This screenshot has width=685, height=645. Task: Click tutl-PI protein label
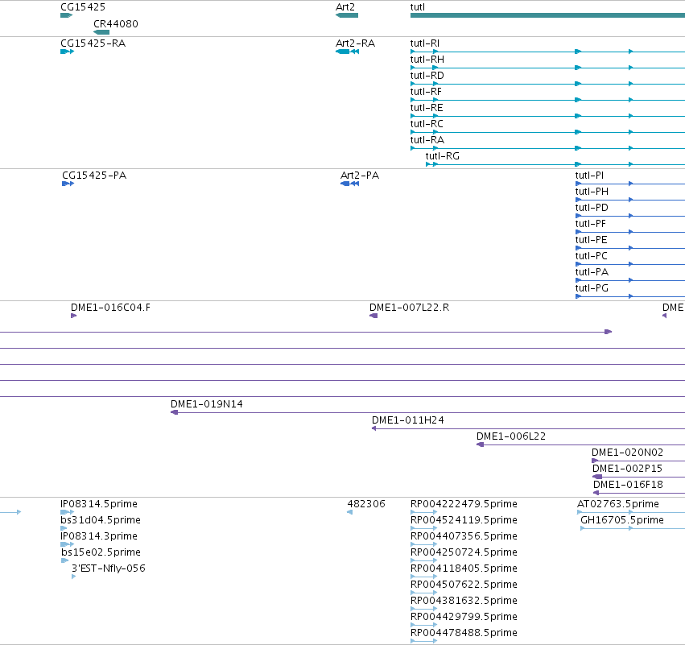589,176
